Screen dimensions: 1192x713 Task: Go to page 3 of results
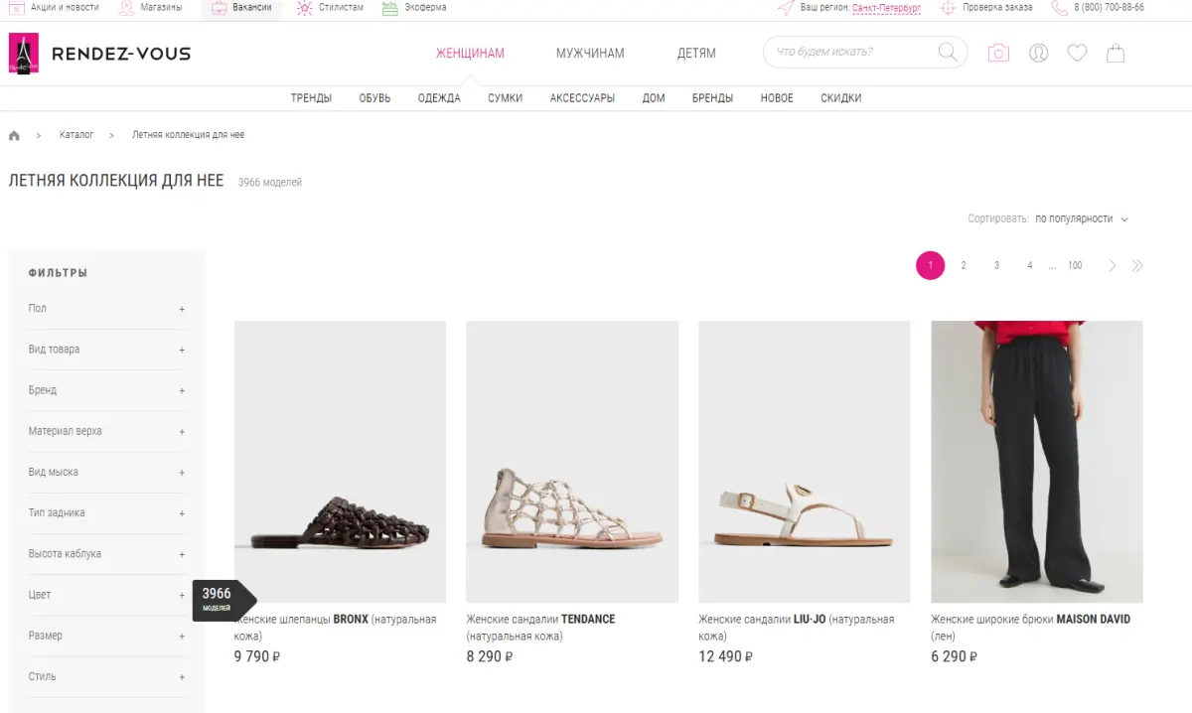(996, 265)
